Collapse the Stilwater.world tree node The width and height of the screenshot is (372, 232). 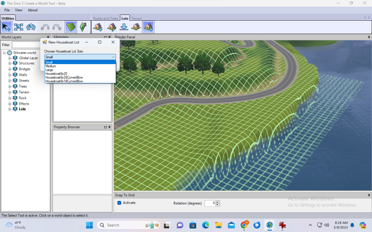[x=4, y=53]
